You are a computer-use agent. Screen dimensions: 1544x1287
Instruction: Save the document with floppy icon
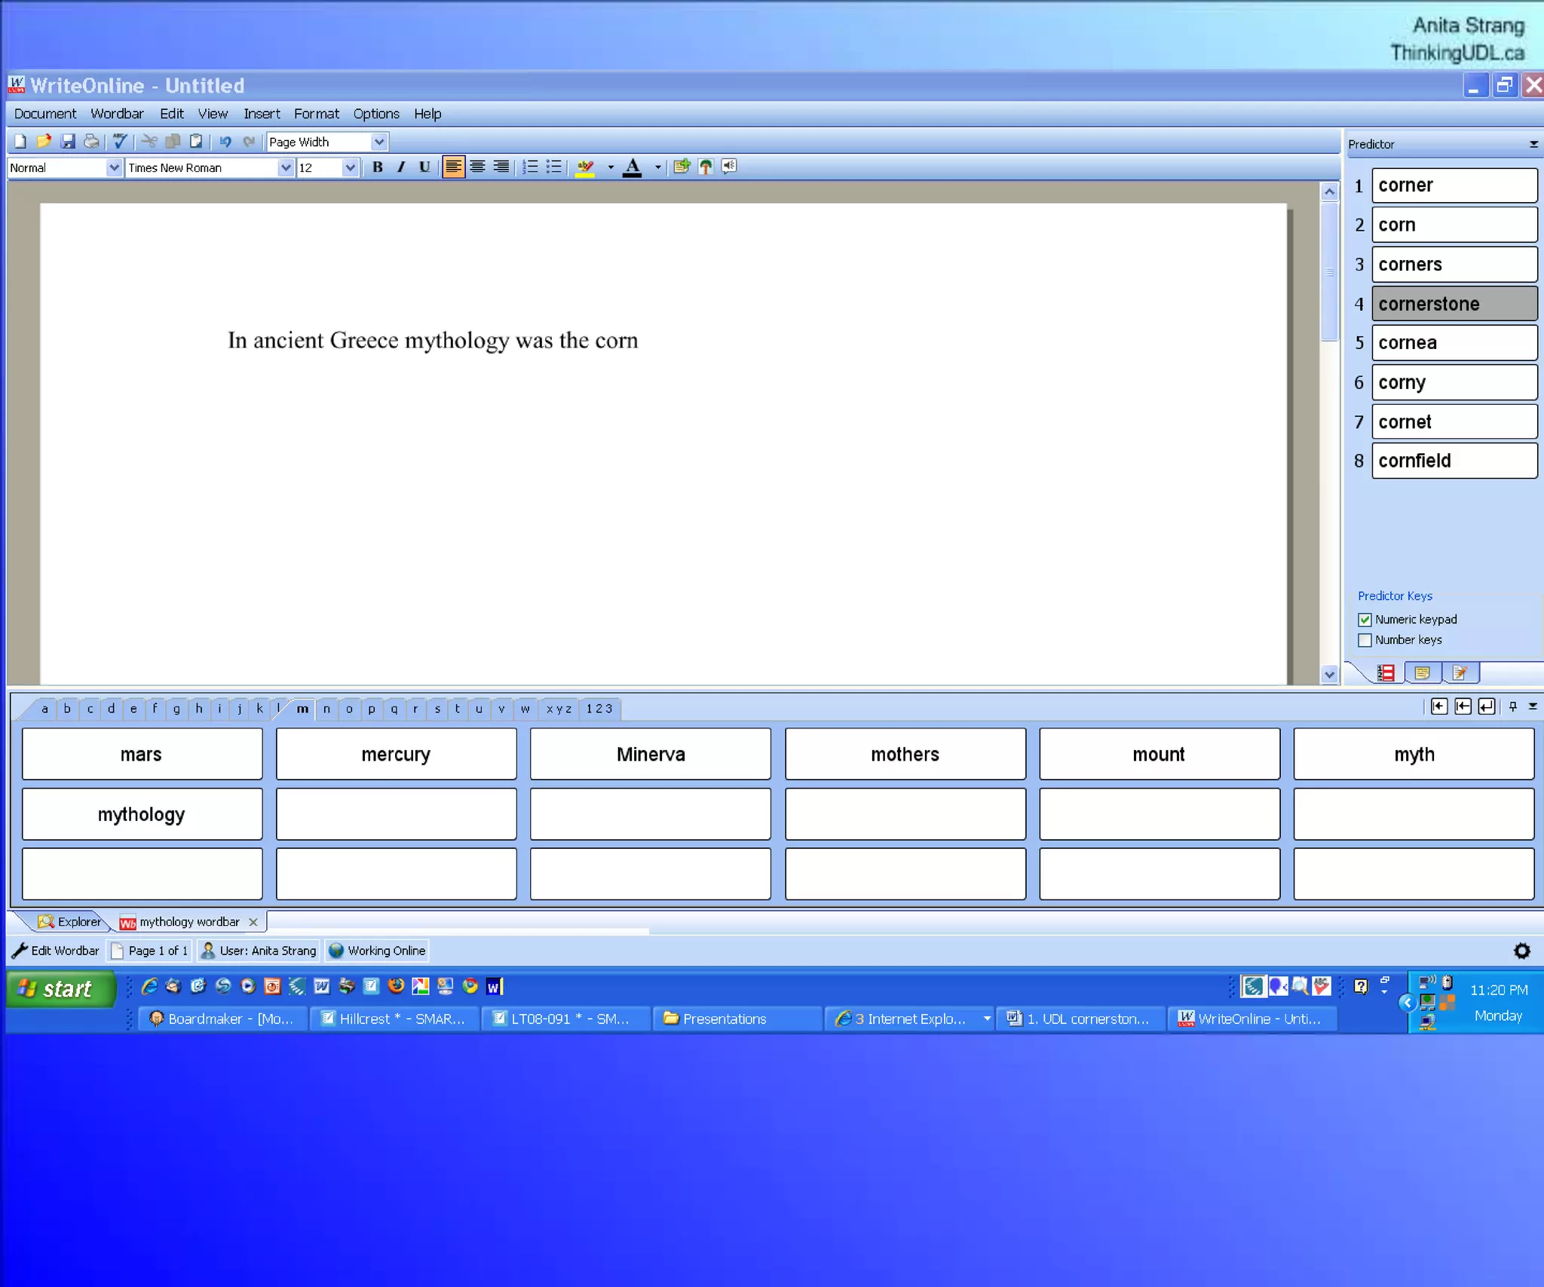click(68, 141)
